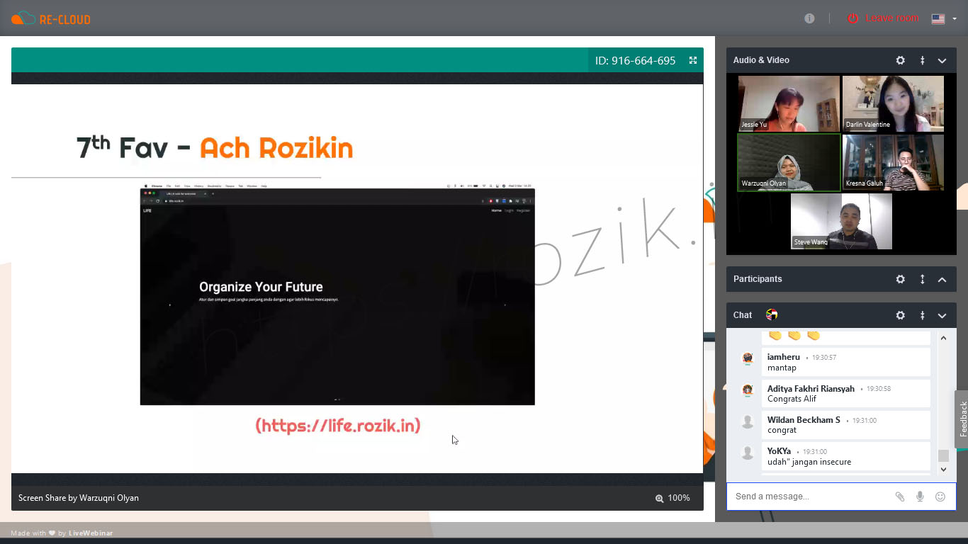
Task: Click the chat translation flag icon
Action: [x=772, y=315]
